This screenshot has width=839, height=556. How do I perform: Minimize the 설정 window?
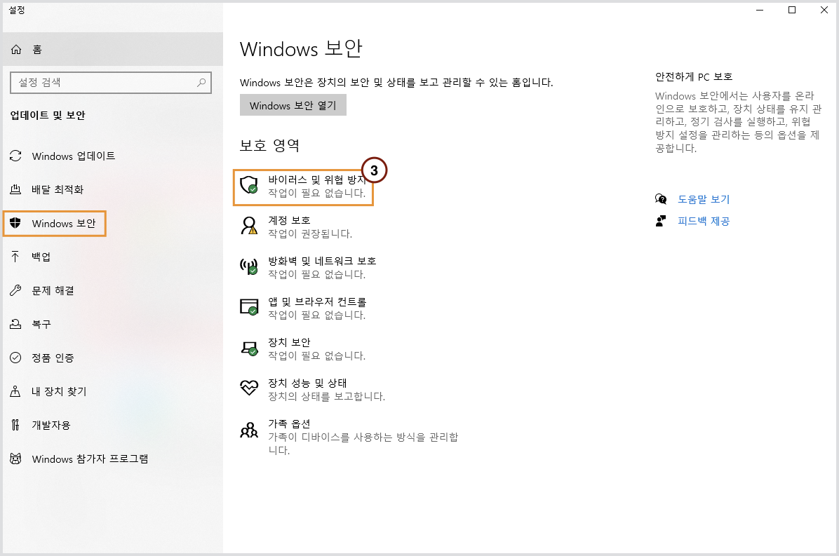pyautogui.click(x=760, y=10)
